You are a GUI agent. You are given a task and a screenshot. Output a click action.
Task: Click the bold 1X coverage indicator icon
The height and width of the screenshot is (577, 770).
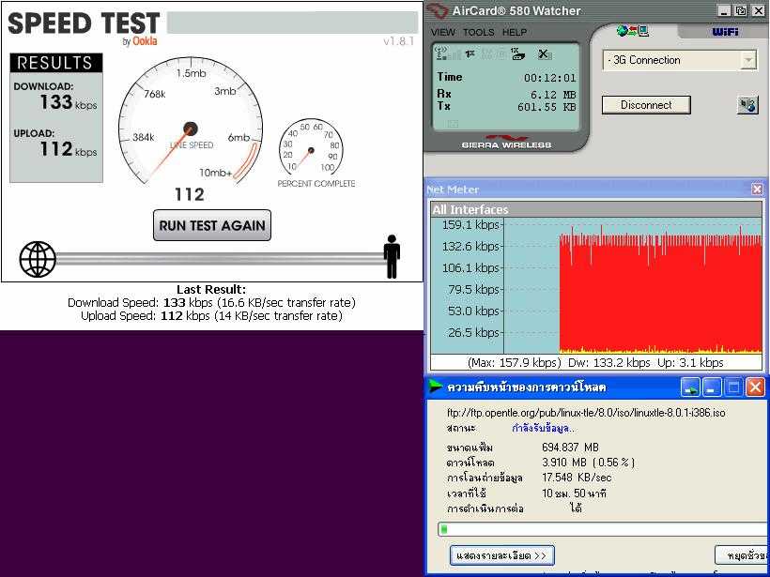[470, 53]
